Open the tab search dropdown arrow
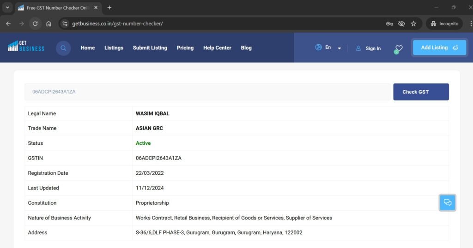The height and width of the screenshot is (248, 473). [7, 8]
